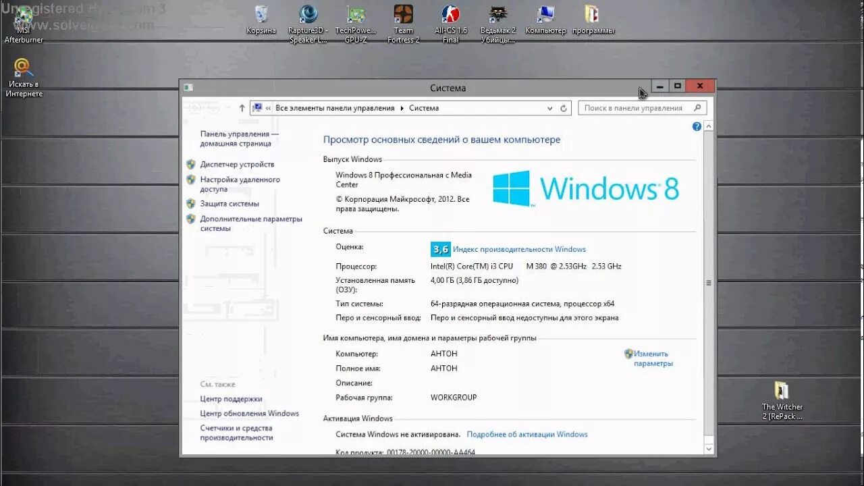
Task: Open the Искать в Интернете desktop shortcut
Action: pos(24,78)
